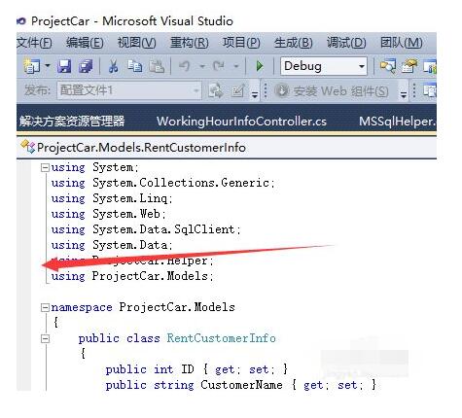Viewport: 462px width, 418px height.
Task: Click the Save All toolbar icon
Action: [86, 66]
